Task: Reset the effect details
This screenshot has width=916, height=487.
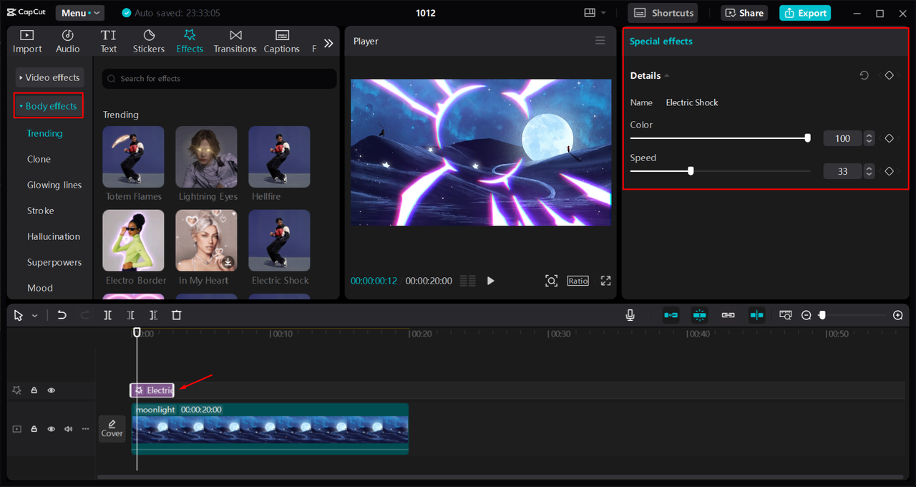Action: coord(864,75)
